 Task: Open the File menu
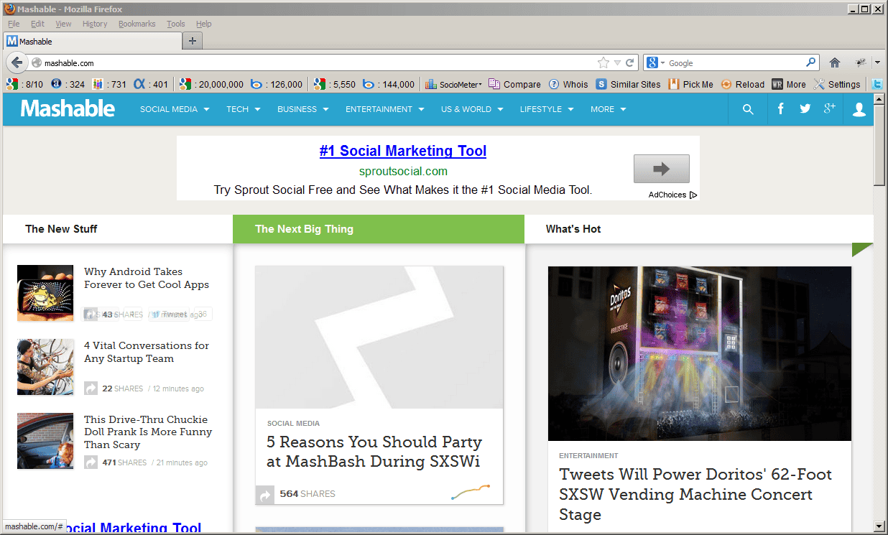click(14, 24)
